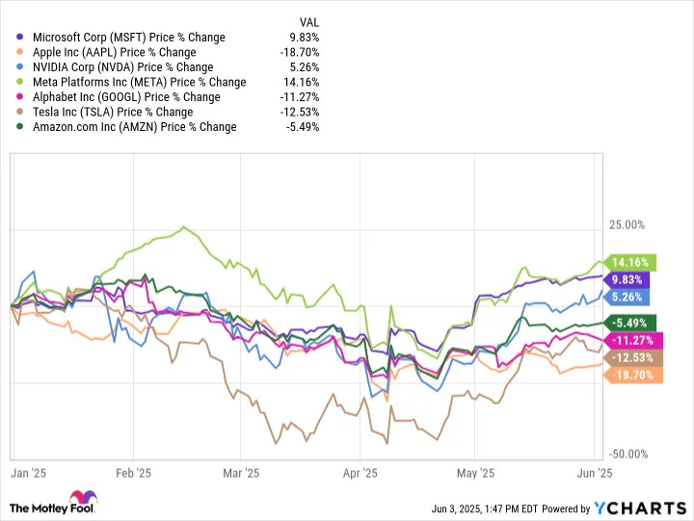Click the Motley Fool jester hat logo
The height and width of the screenshot is (521, 694).
pyautogui.click(x=84, y=497)
